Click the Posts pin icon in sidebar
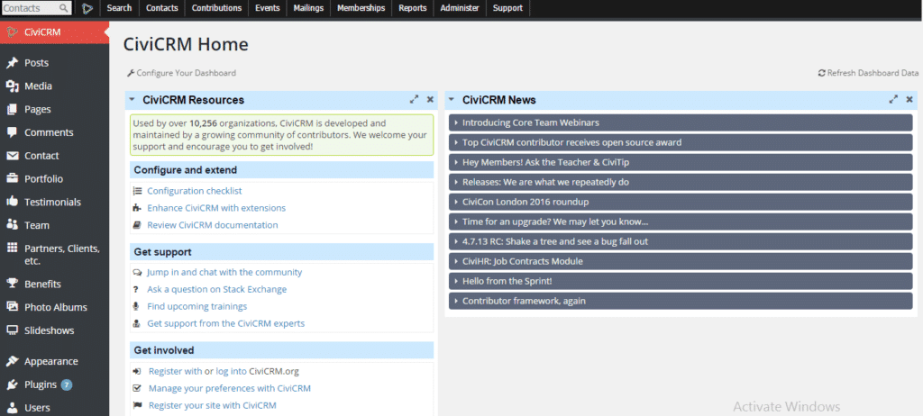Viewport: 923px width, 416px height. click(x=12, y=63)
